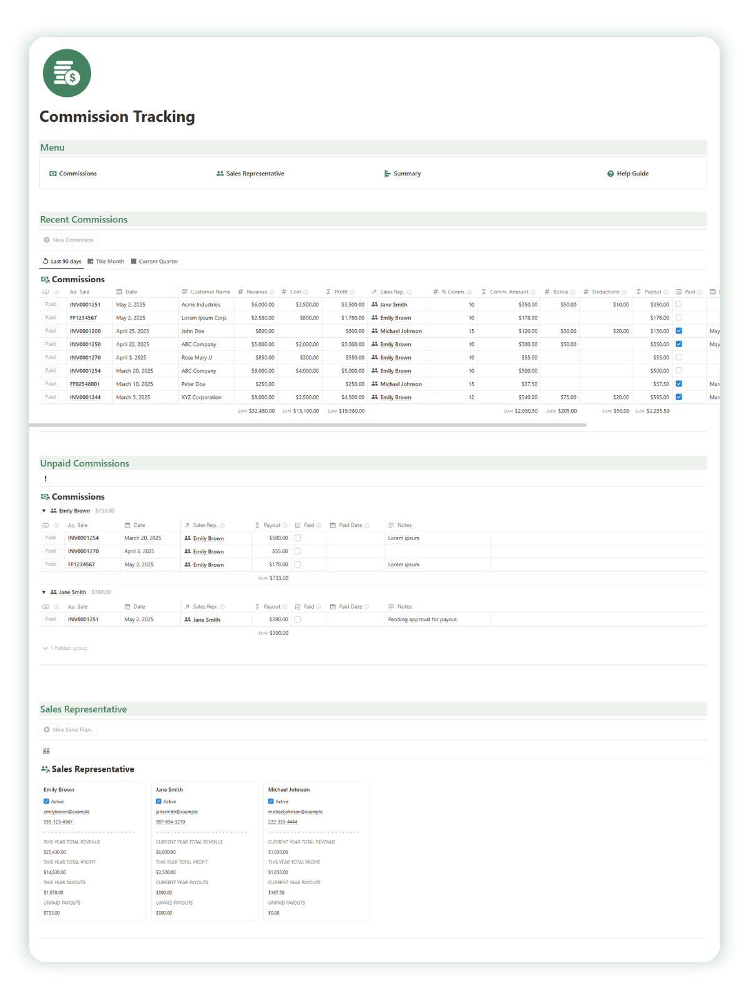Check Paid box for INV0001251 in Jane Smith group
The width and height of the screenshot is (749, 999).
(298, 619)
